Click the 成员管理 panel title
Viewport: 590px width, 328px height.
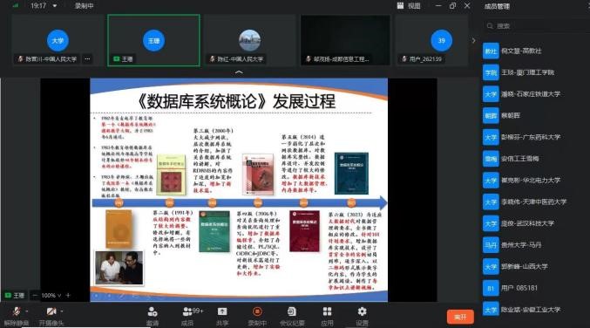coord(497,6)
